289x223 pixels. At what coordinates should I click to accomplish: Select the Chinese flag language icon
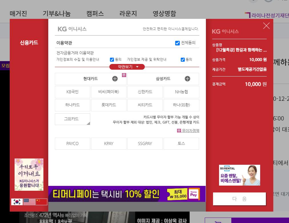[x=41, y=202]
